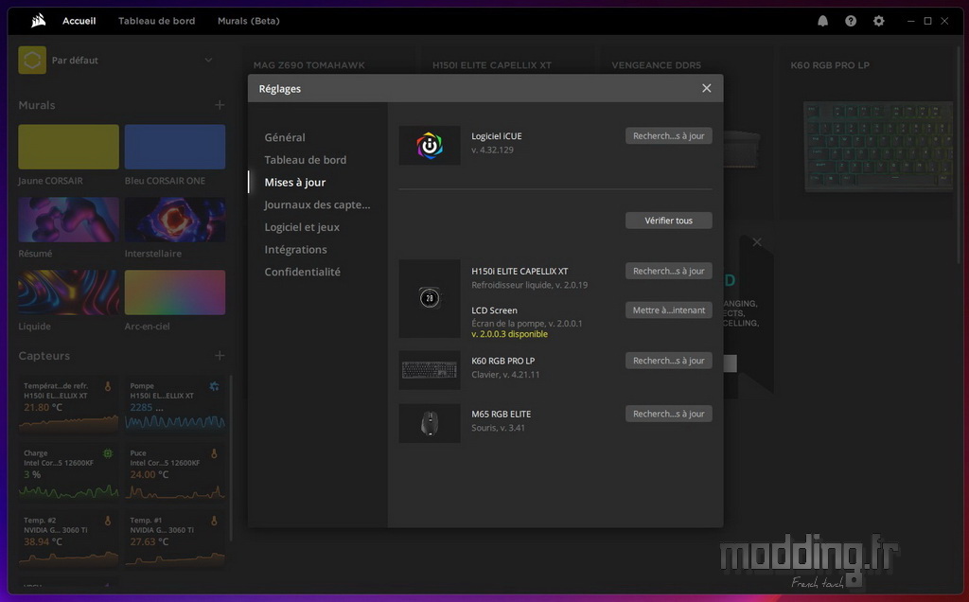Click the H150I ELITE CAPELLIX XT device header
The height and width of the screenshot is (602, 969).
tap(492, 65)
